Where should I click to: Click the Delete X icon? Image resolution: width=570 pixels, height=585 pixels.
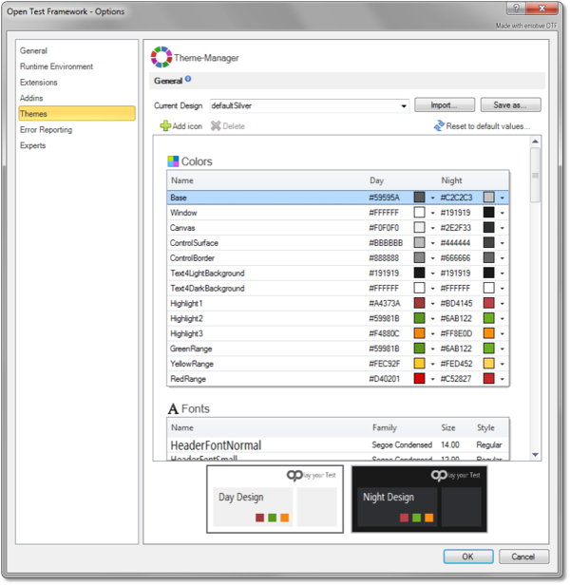pos(216,125)
